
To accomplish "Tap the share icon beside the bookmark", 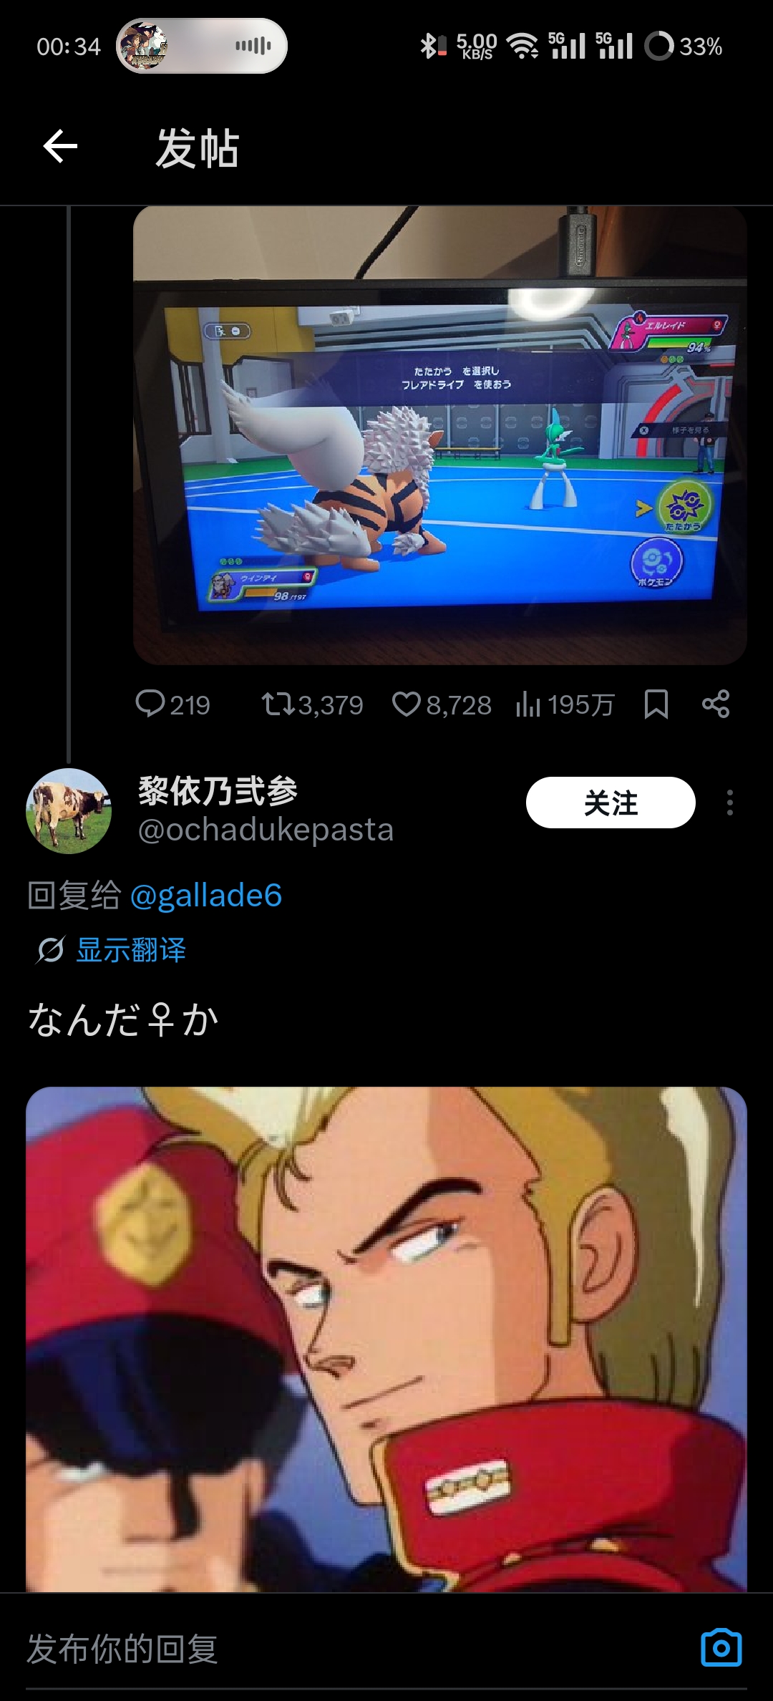I will pyautogui.click(x=716, y=704).
